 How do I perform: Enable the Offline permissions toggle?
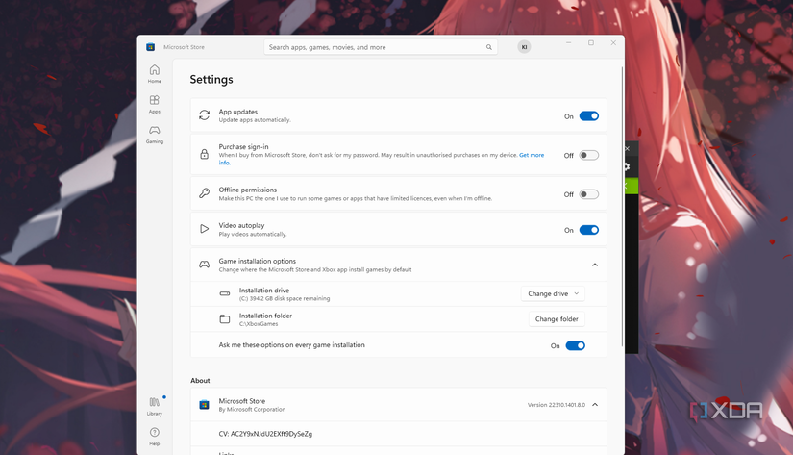(x=588, y=194)
